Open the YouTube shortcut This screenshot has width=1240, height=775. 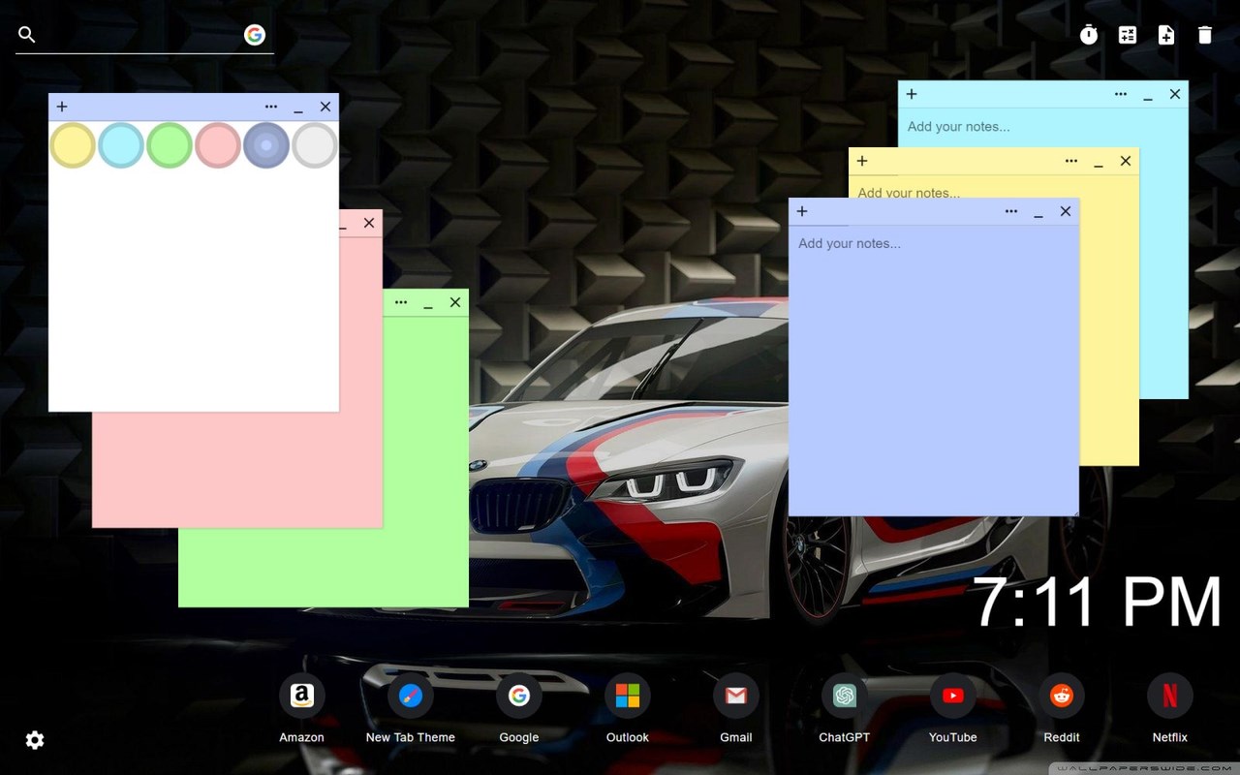(953, 696)
